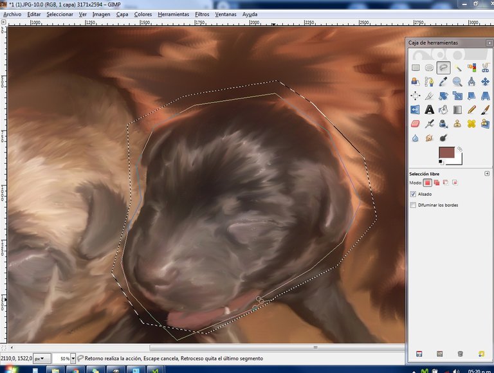
Task: Open the Editar menu
Action: click(34, 14)
